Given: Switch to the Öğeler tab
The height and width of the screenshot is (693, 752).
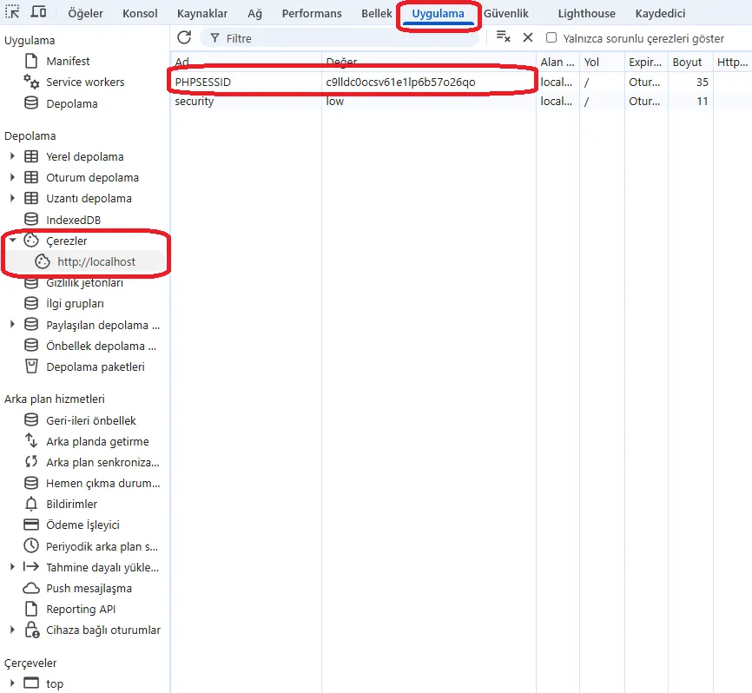Looking at the screenshot, I should coord(85,13).
